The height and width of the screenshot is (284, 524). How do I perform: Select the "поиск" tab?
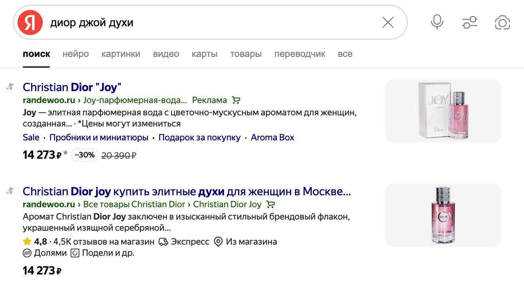click(36, 54)
